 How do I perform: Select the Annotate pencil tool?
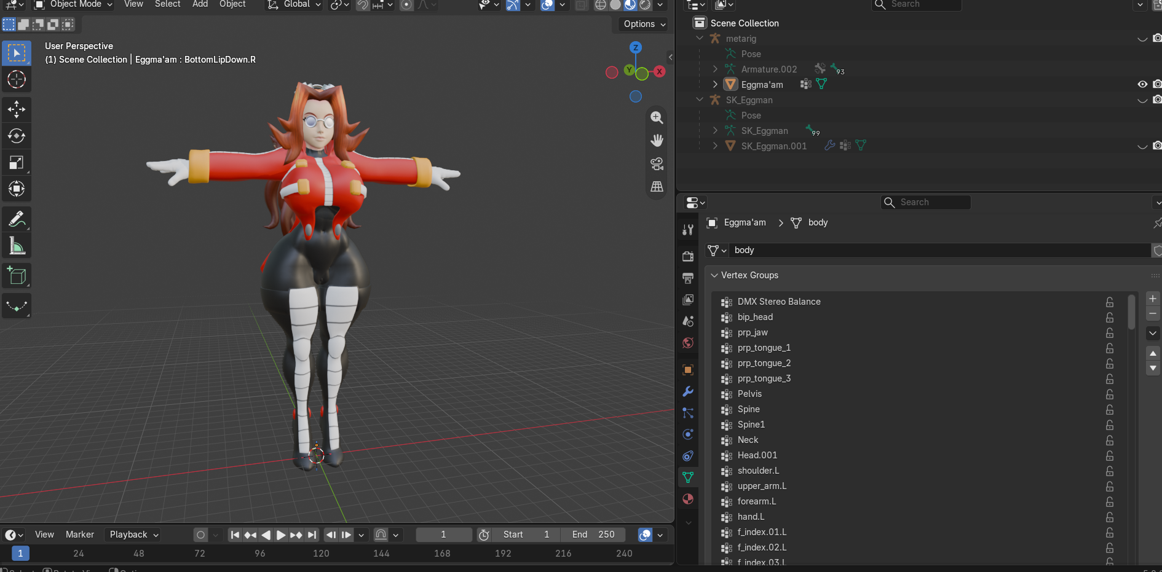pyautogui.click(x=17, y=219)
